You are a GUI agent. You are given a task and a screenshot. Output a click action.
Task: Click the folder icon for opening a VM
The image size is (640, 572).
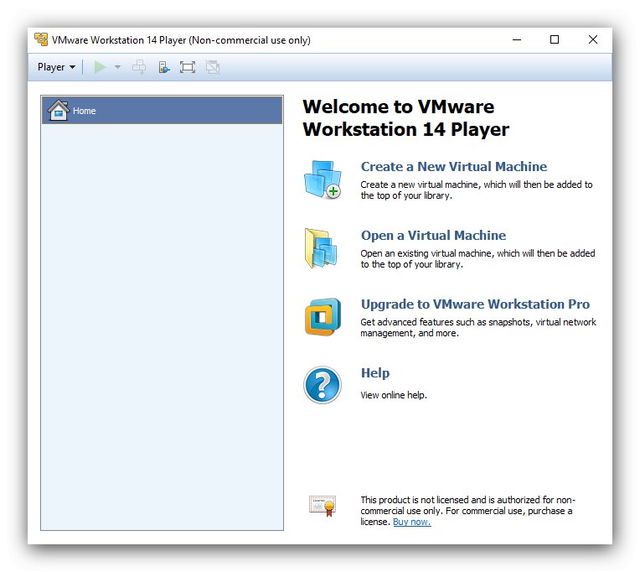(321, 248)
